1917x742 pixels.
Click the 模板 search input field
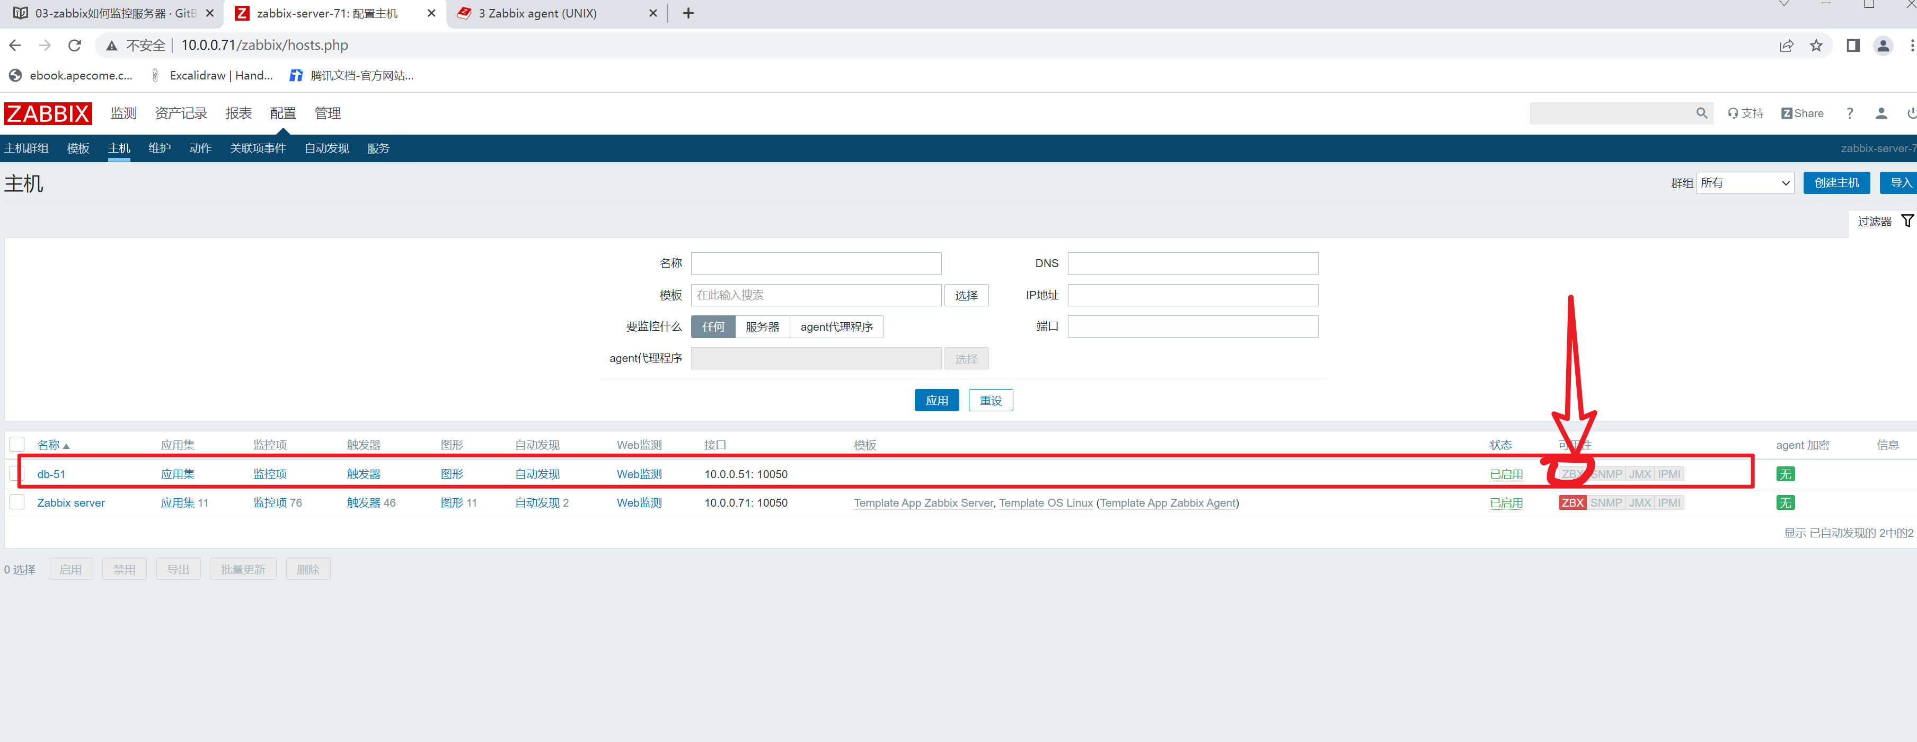coord(816,295)
